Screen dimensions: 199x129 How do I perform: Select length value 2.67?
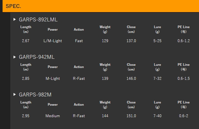tap(26, 41)
